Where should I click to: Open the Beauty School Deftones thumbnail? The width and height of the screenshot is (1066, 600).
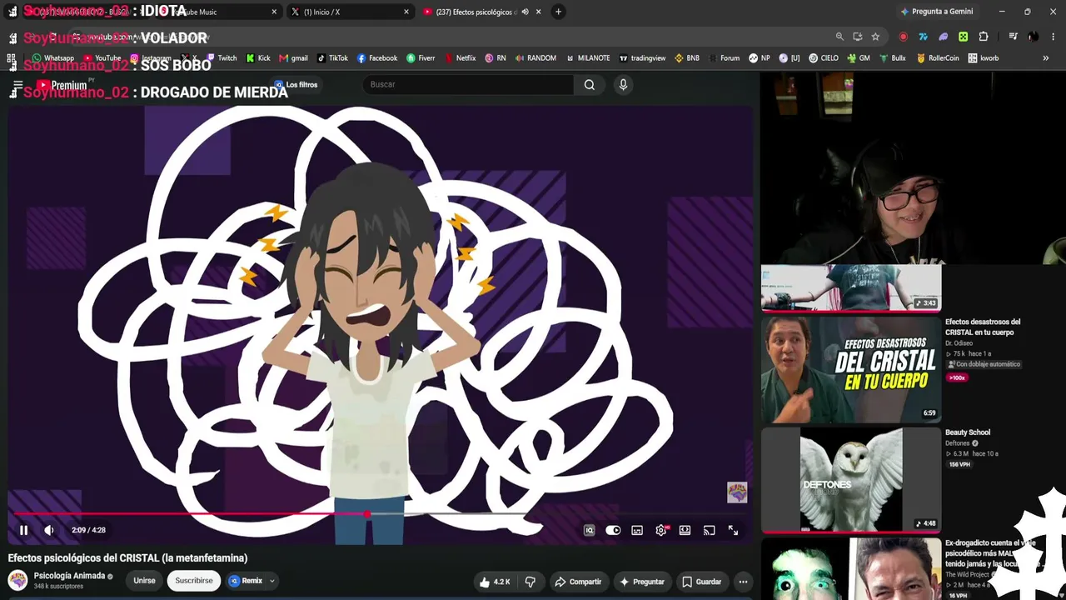(x=850, y=480)
